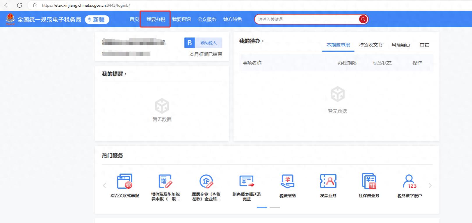The height and width of the screenshot is (223, 472).
Task: Reload the page with refresh icon
Action: tap(19, 5)
